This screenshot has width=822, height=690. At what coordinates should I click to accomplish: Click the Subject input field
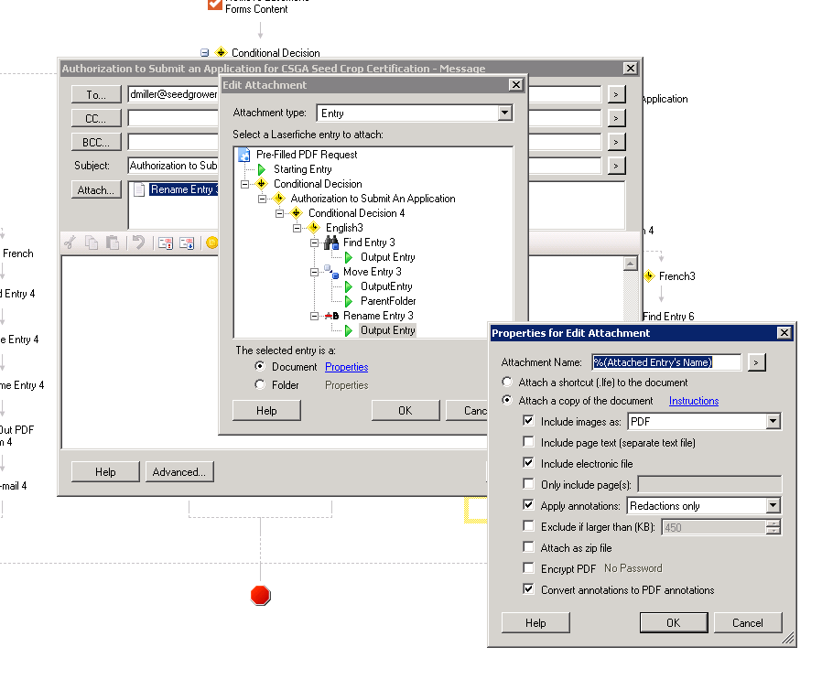coord(173,166)
